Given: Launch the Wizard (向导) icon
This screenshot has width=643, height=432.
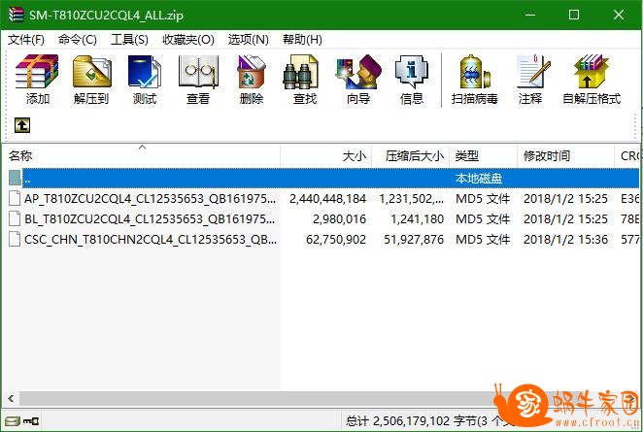Looking at the screenshot, I should point(358,72).
